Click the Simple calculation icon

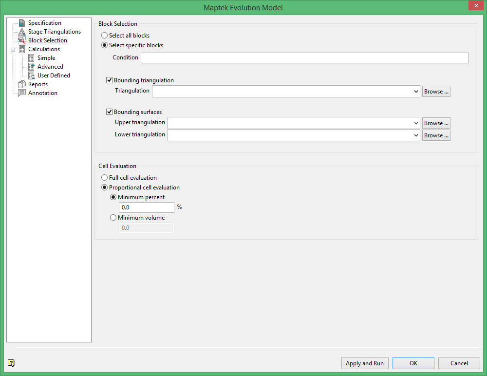[x=31, y=58]
